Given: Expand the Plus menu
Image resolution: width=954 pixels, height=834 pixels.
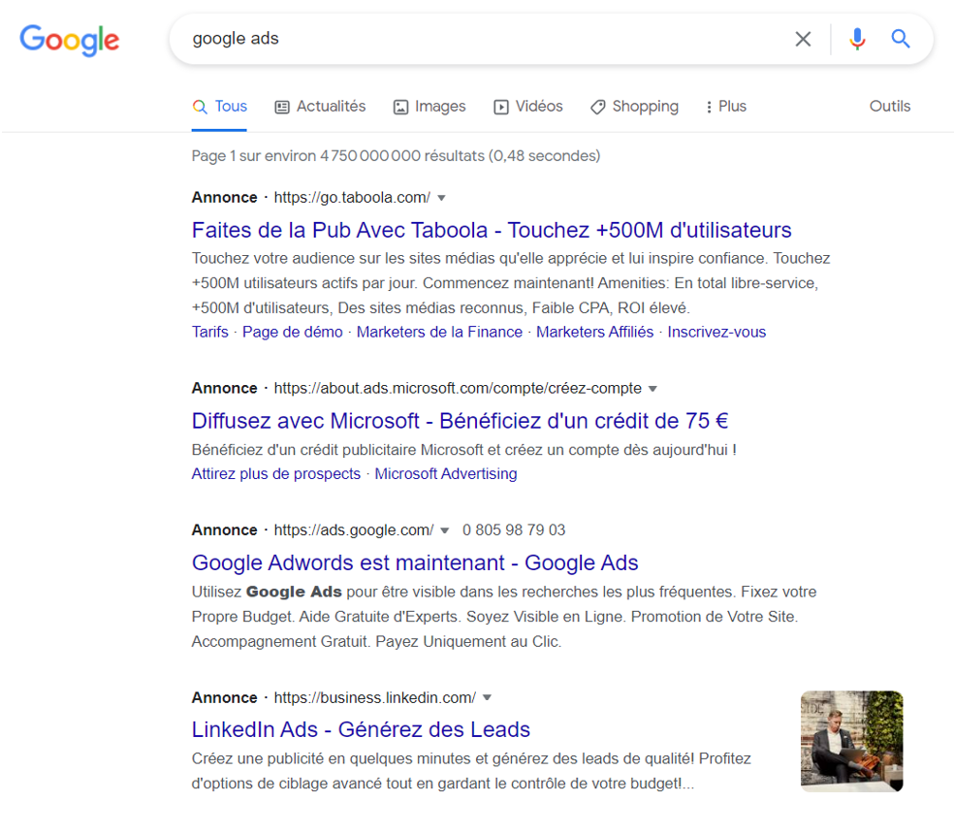Looking at the screenshot, I should point(725,107).
